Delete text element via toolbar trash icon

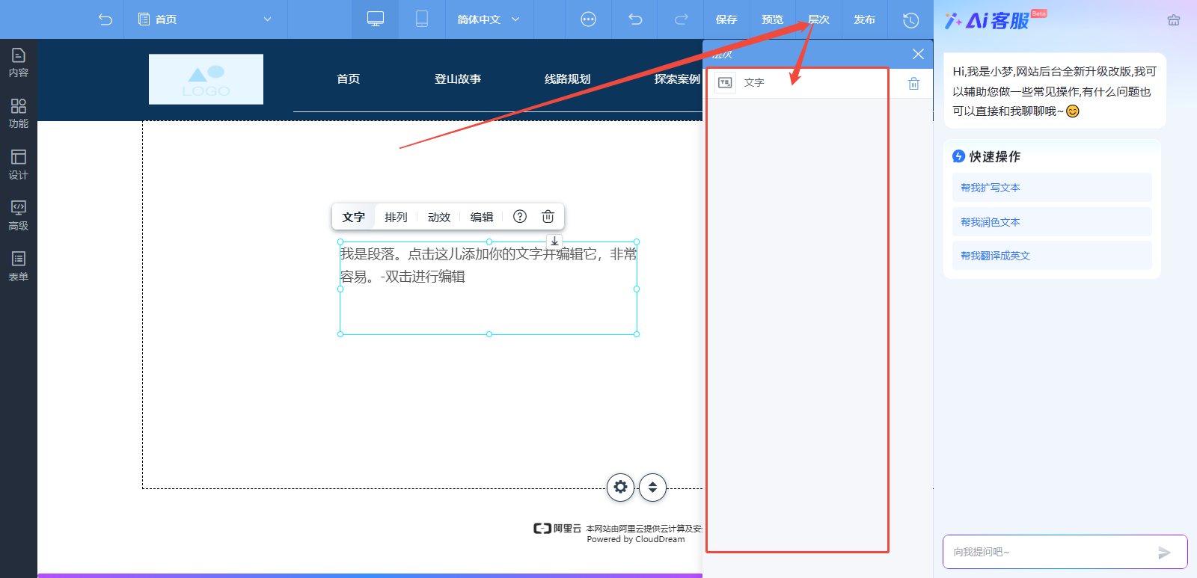pyautogui.click(x=548, y=217)
